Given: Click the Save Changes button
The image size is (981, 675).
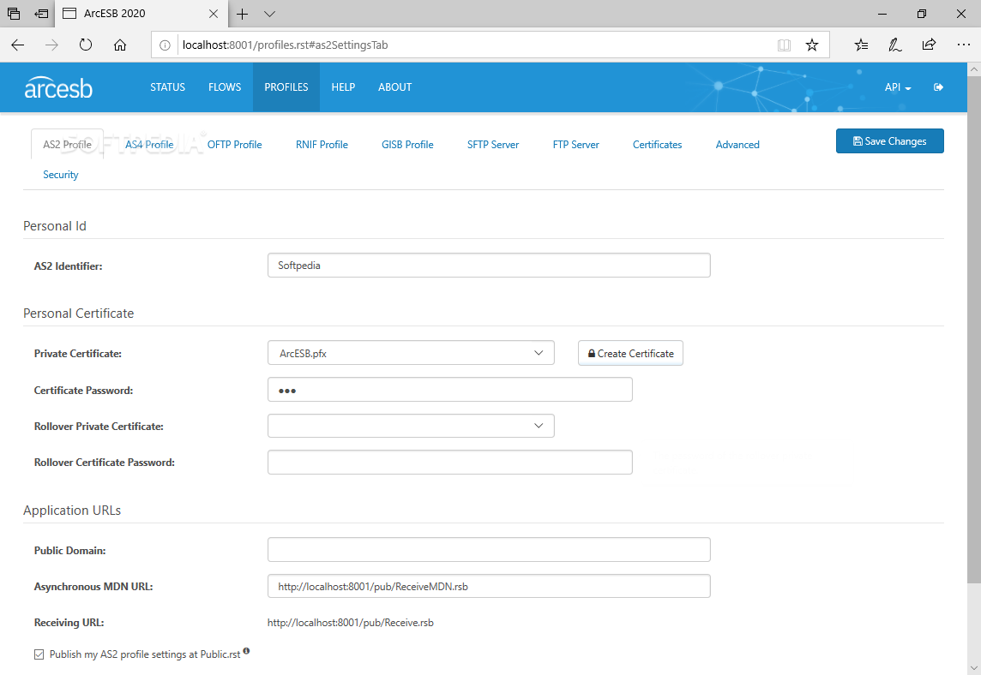Looking at the screenshot, I should (889, 141).
